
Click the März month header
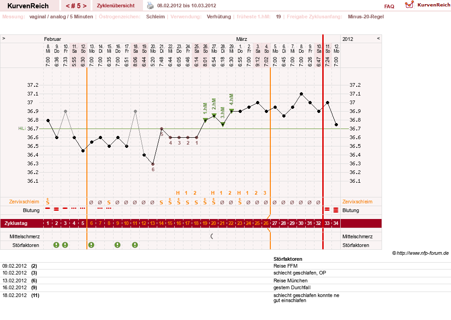[x=242, y=39]
